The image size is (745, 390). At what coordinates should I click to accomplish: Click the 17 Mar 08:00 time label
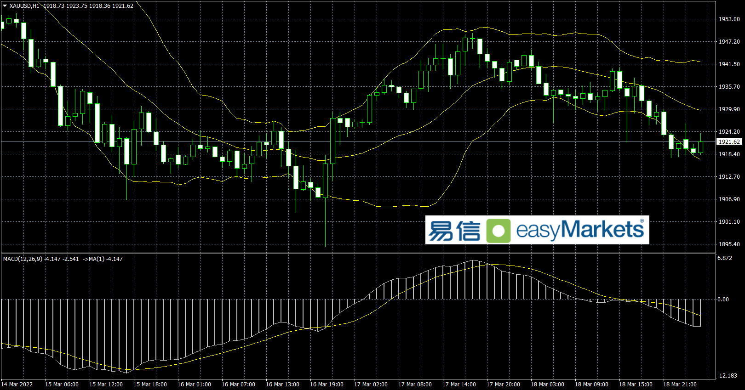(415, 384)
